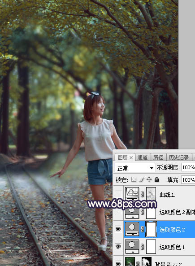Viewport: 195px width, 266px height.
Task: Click the link icon on 曲线 1 layer
Action: pos(143,194)
